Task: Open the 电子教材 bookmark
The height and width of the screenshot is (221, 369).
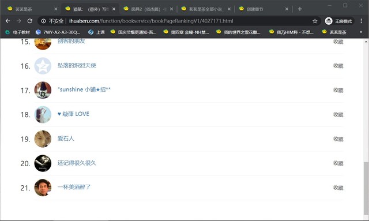Action: (x=18, y=32)
